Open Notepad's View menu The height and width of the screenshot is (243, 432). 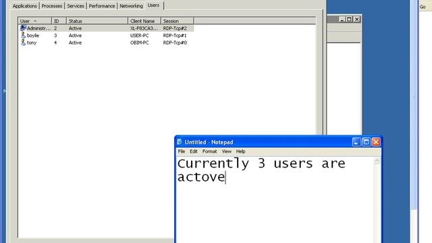(227, 151)
